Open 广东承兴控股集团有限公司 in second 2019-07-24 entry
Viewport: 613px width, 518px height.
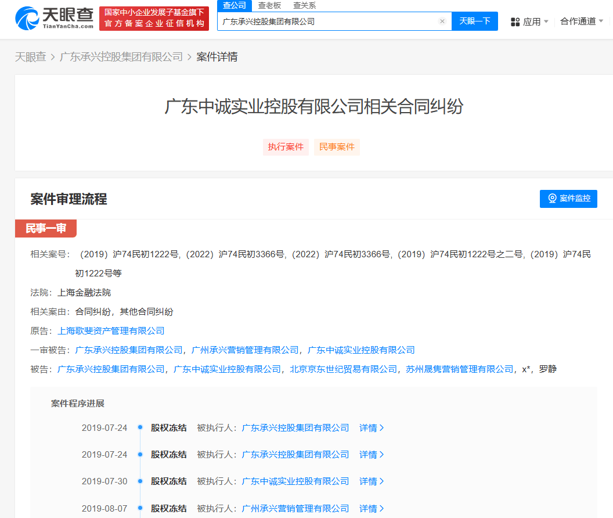(x=295, y=455)
